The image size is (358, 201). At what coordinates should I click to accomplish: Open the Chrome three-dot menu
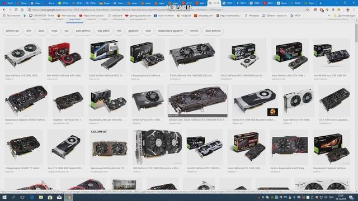click(354, 10)
